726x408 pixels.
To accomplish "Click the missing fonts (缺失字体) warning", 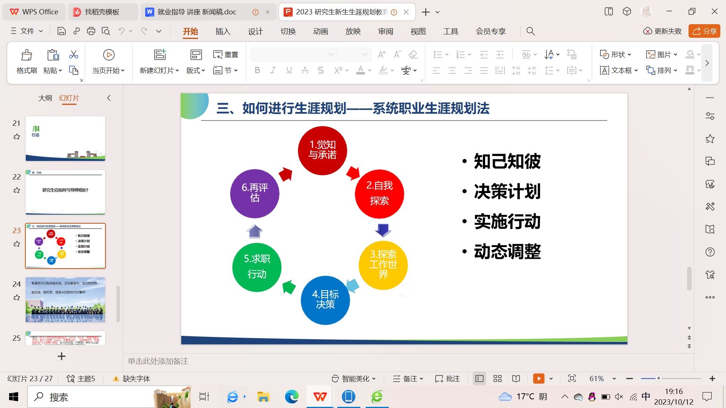I will 132,379.
